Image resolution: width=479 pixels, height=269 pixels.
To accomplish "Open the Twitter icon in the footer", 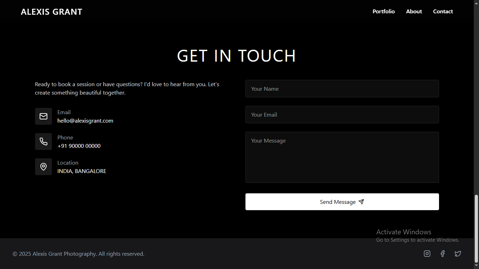I will click(458, 253).
